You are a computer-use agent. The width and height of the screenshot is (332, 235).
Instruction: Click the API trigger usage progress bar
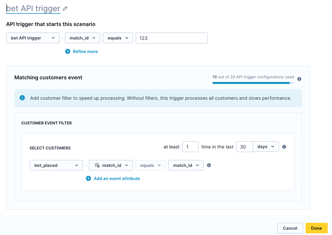[x=253, y=83]
